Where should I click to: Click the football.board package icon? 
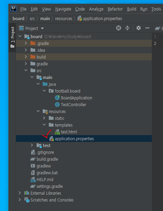pos(51,91)
